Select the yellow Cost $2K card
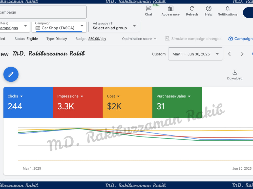The width and height of the screenshot is (253, 189). (128, 103)
